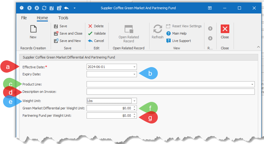The image size is (264, 144).
Task: Open the Expiry Date dropdown
Action: [x=134, y=74]
